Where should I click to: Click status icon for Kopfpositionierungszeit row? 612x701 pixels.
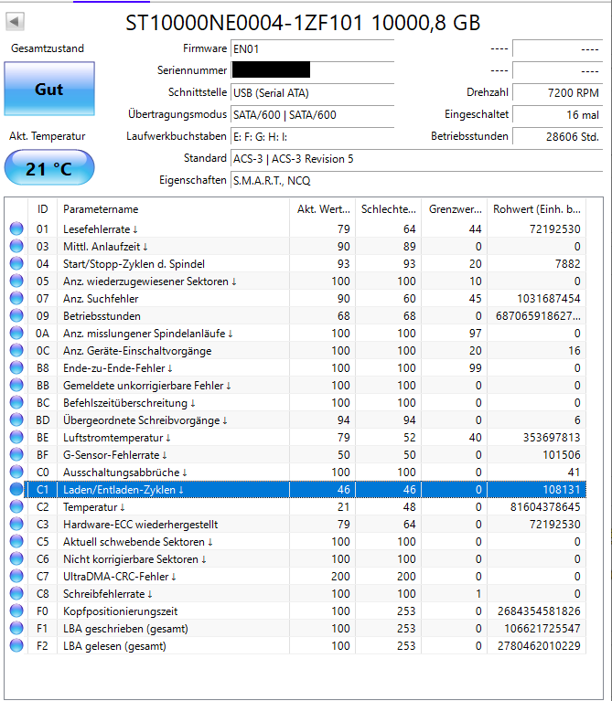(x=16, y=611)
